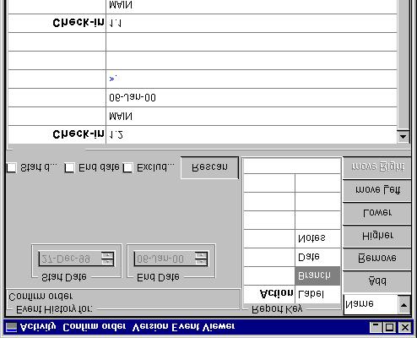Image resolution: width=417 pixels, height=338 pixels.
Task: Maximize the Version Event Viewer window
Action: tap(389, 327)
